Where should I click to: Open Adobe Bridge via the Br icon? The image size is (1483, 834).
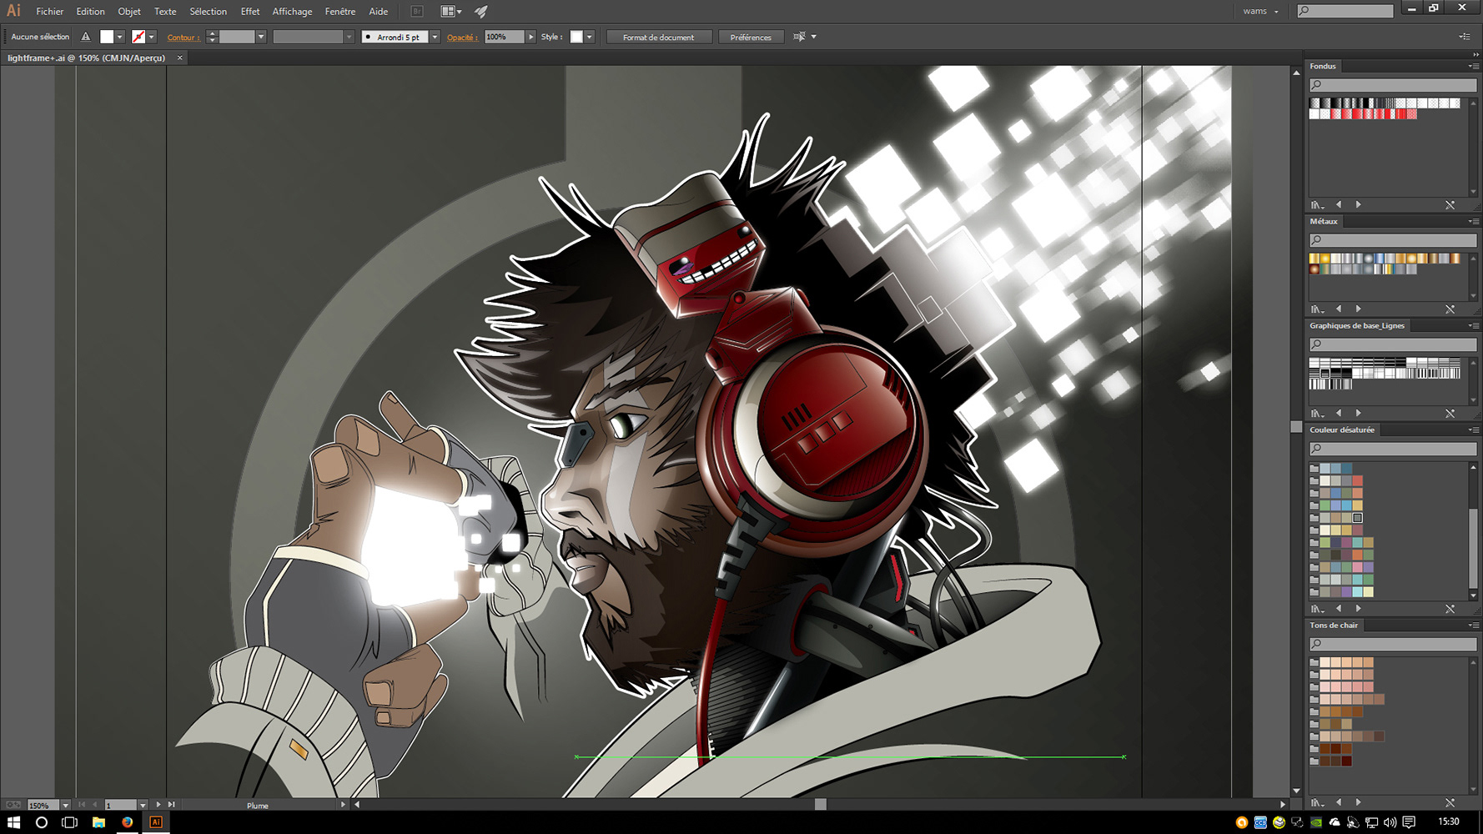(x=417, y=11)
